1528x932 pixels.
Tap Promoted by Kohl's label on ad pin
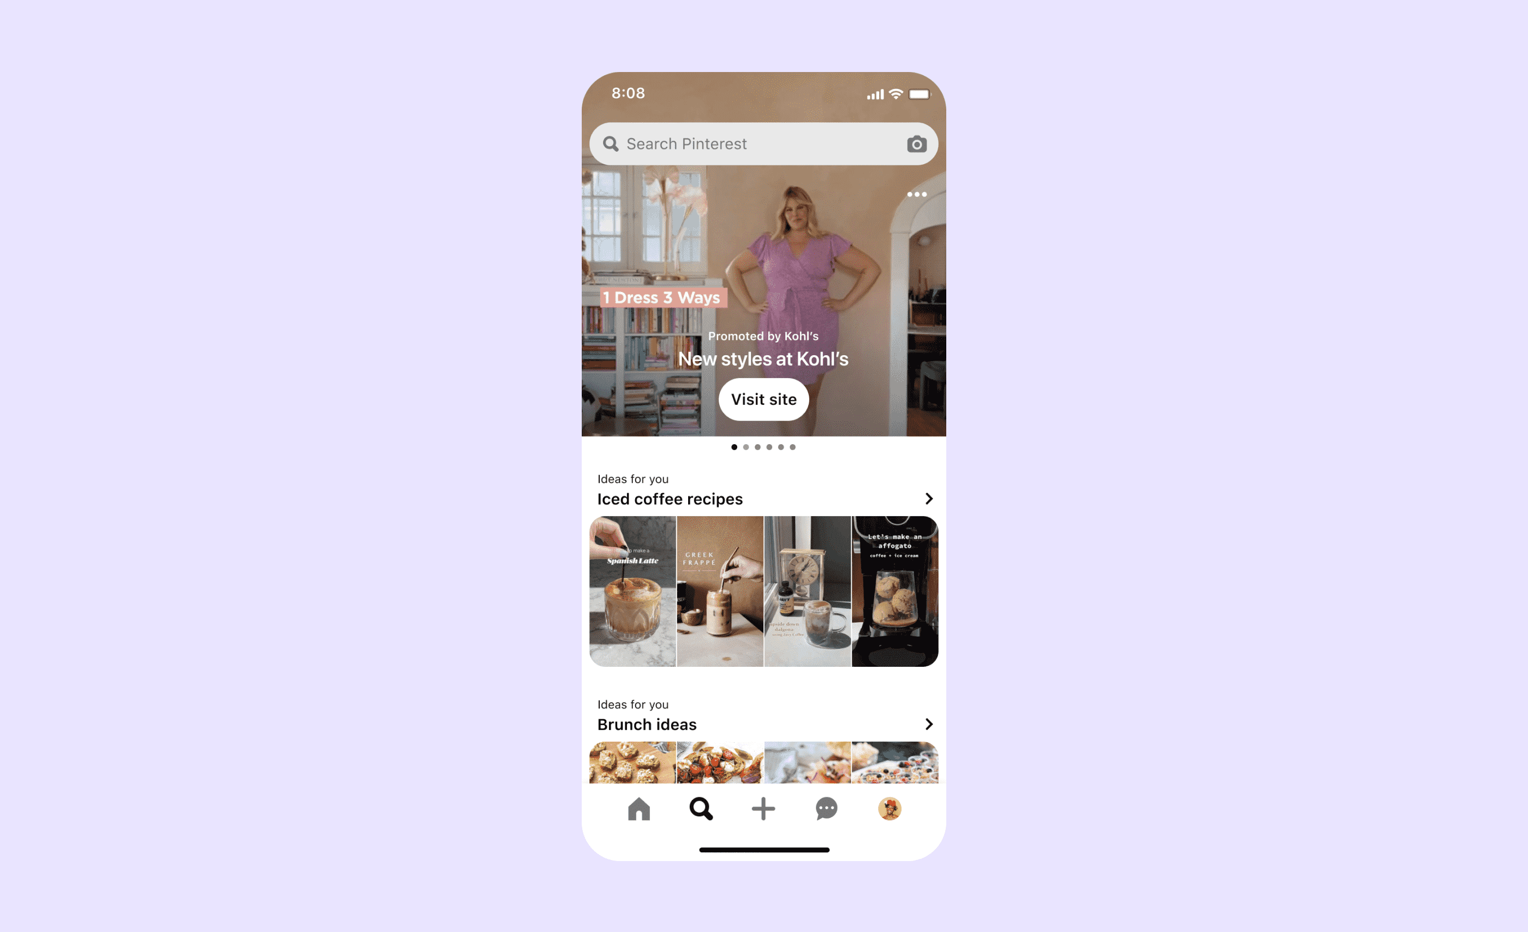click(x=765, y=335)
